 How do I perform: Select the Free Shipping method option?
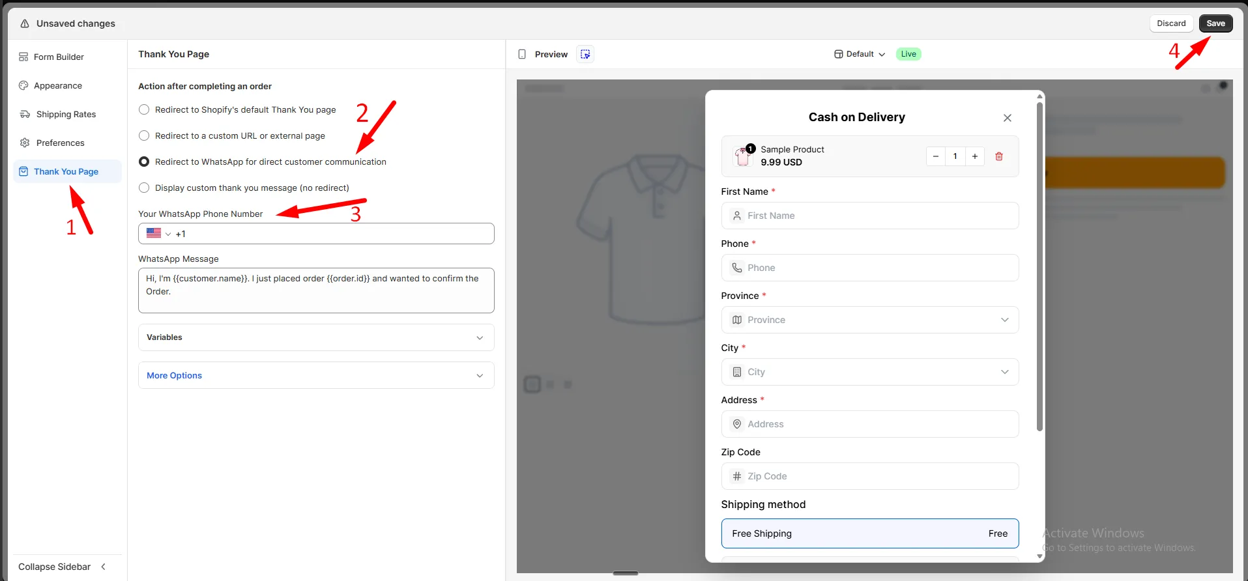(x=870, y=533)
